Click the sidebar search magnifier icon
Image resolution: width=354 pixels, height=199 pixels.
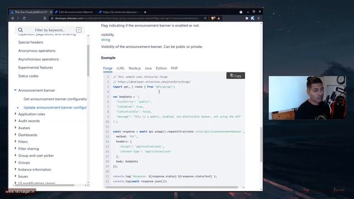pyautogui.click(x=20, y=30)
